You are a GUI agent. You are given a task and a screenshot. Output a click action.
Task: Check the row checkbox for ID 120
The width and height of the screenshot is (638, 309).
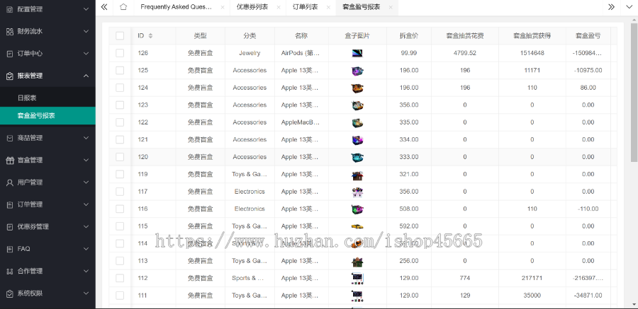coord(120,157)
